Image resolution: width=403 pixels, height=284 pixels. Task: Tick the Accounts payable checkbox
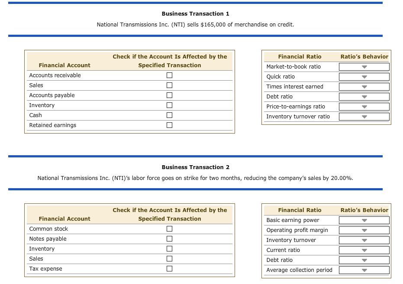[170, 95]
